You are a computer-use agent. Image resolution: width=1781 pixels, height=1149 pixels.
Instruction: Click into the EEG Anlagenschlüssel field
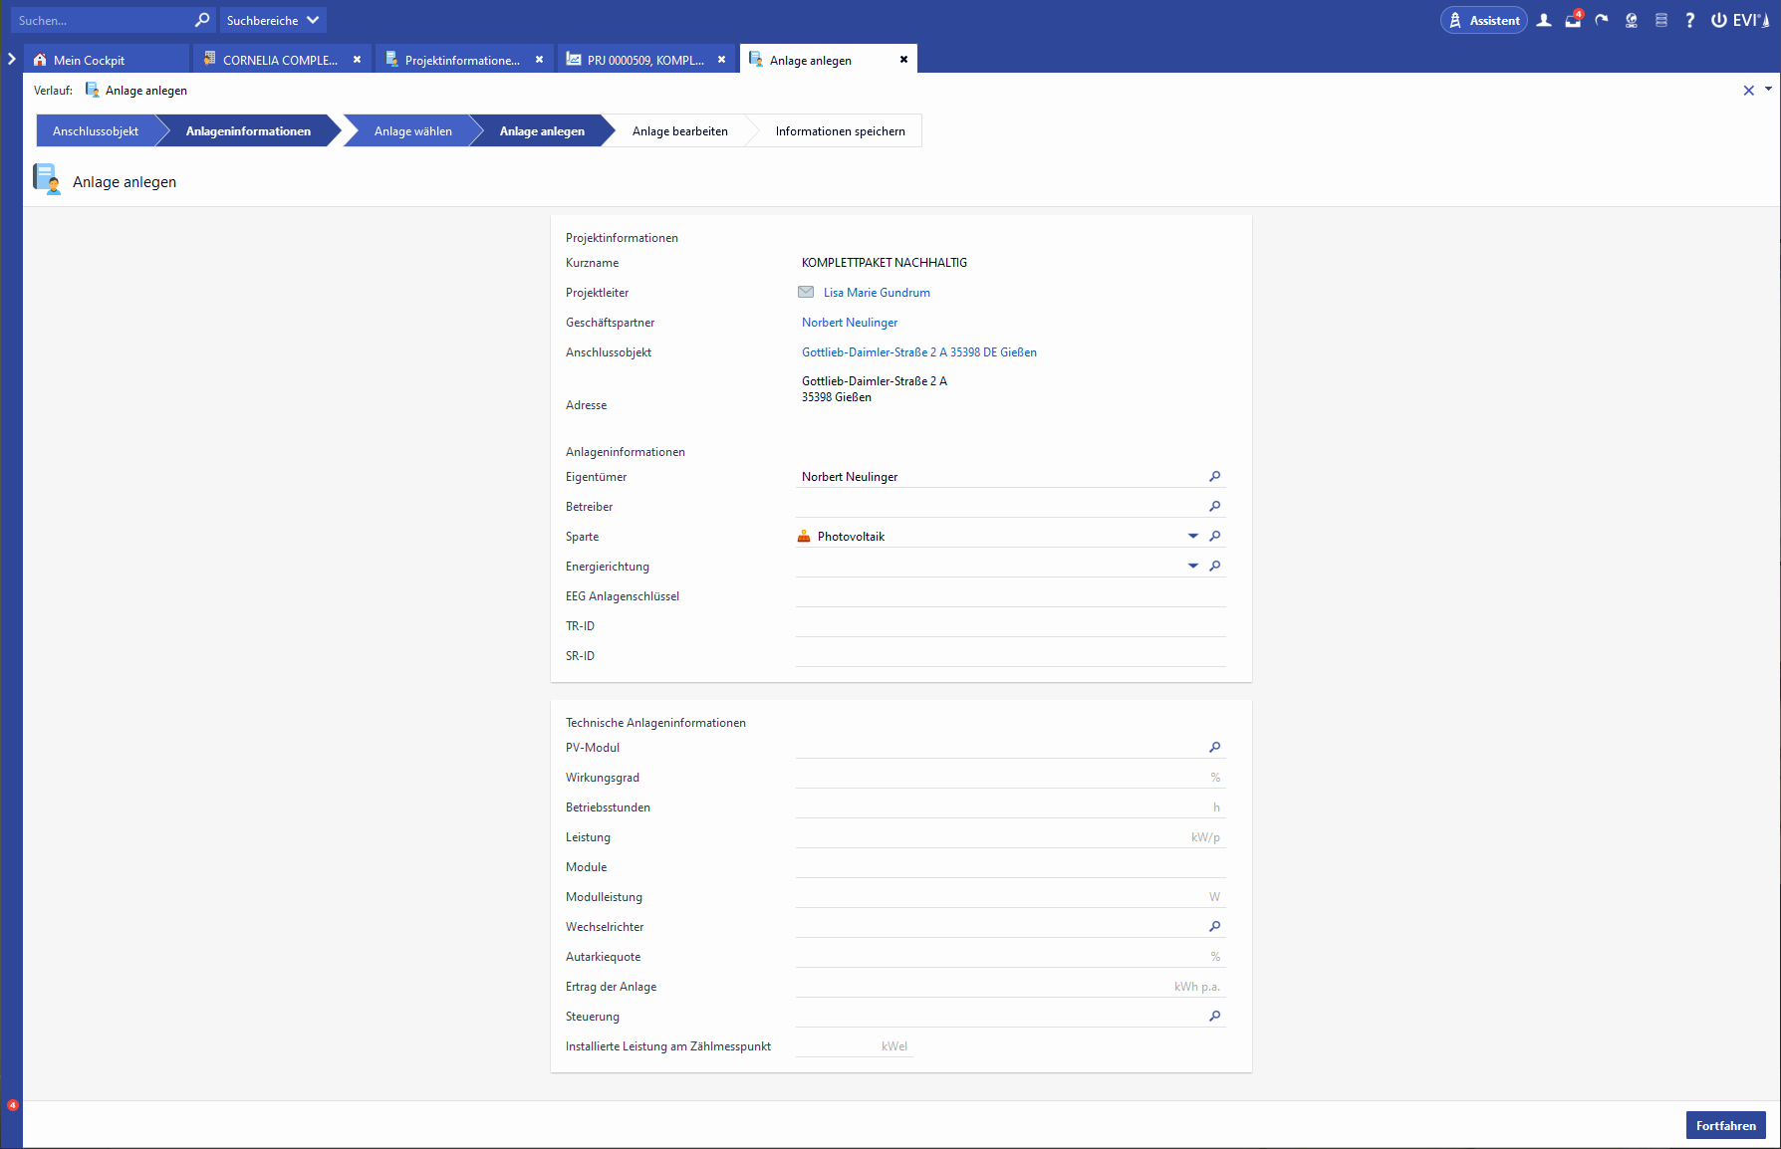(x=1009, y=596)
